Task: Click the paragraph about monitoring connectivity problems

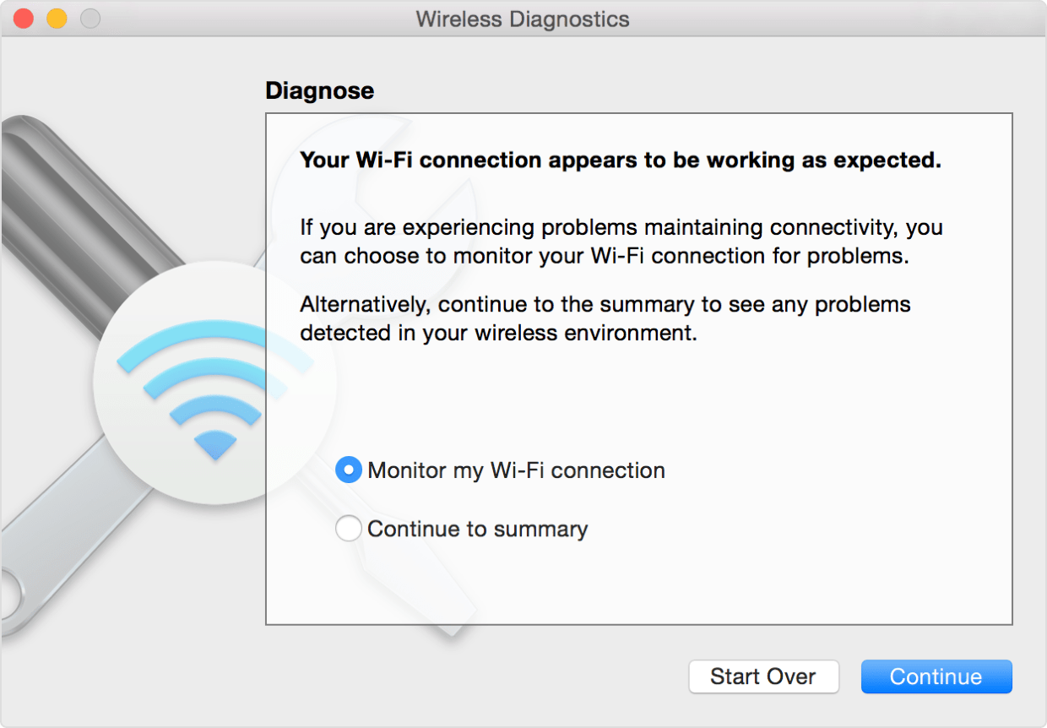Action: pyautogui.click(x=621, y=241)
